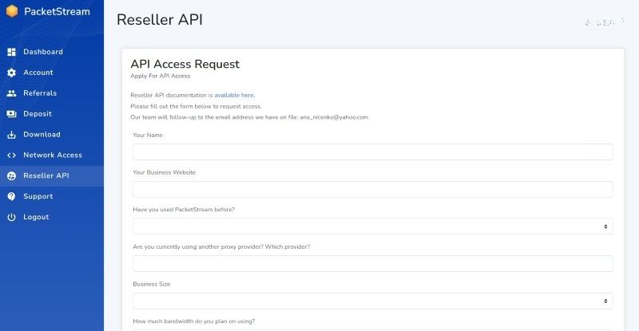Image resolution: width=639 pixels, height=331 pixels.
Task: Select Reseller API in the sidebar
Action: tap(52, 176)
